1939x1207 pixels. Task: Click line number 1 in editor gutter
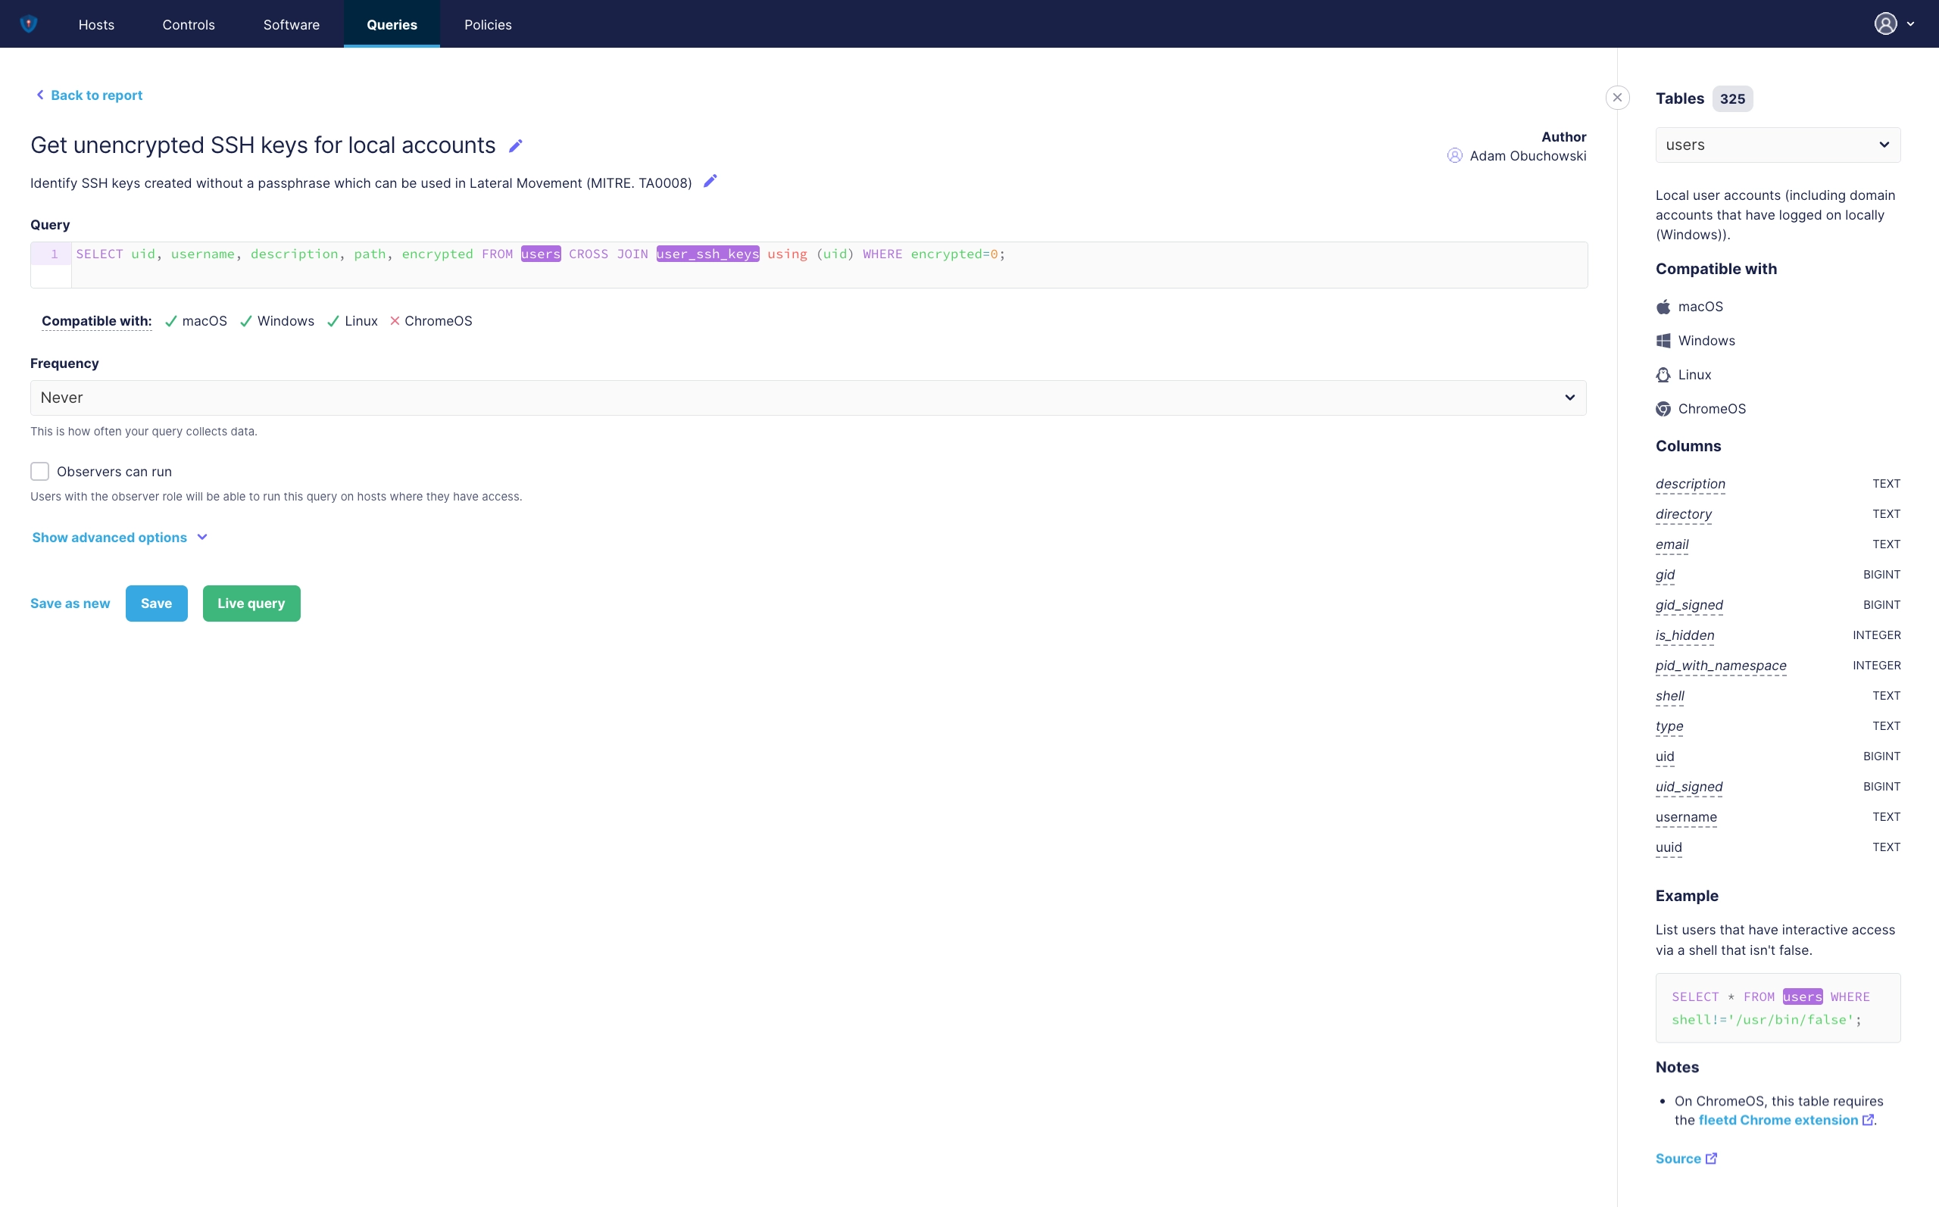tap(55, 254)
